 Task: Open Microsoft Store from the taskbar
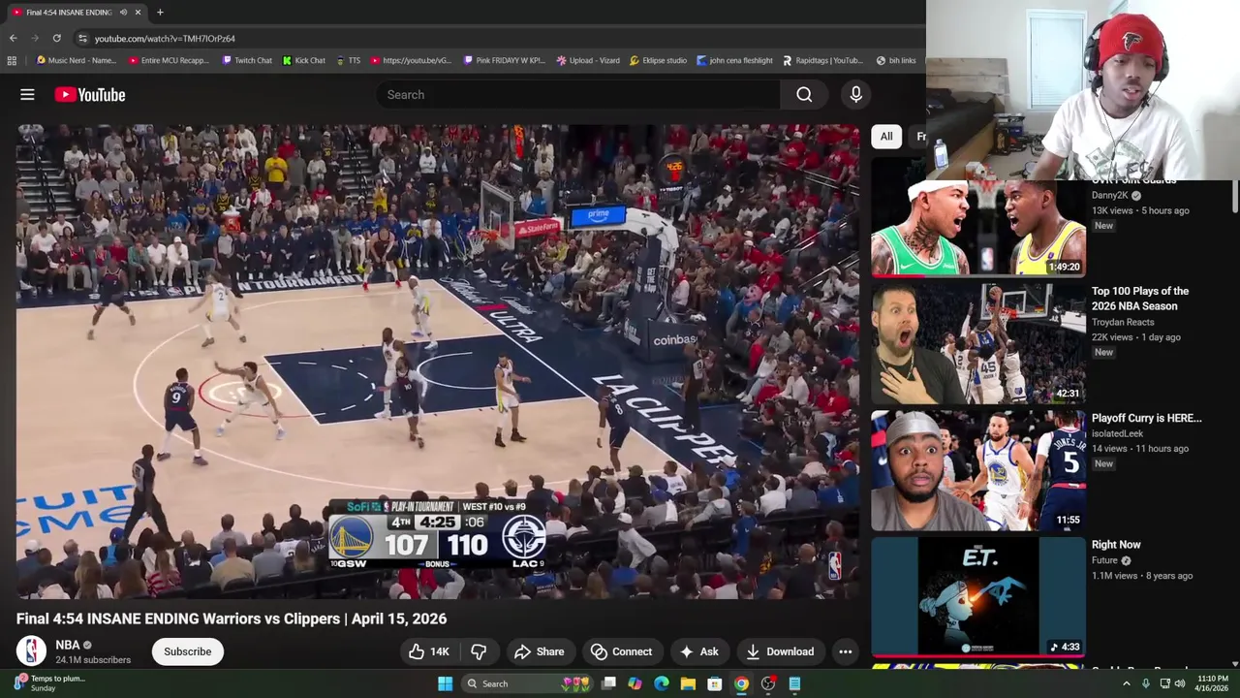[714, 683]
